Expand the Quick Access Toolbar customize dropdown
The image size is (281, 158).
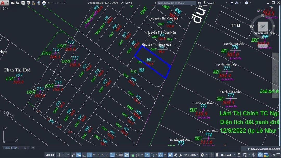[65, 3]
